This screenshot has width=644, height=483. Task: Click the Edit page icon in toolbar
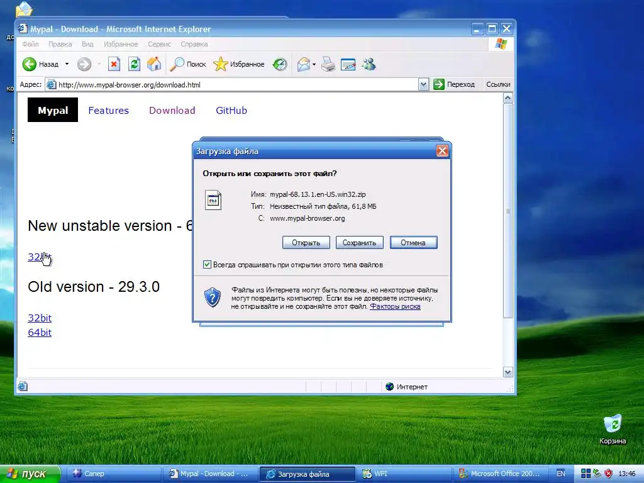pos(348,64)
